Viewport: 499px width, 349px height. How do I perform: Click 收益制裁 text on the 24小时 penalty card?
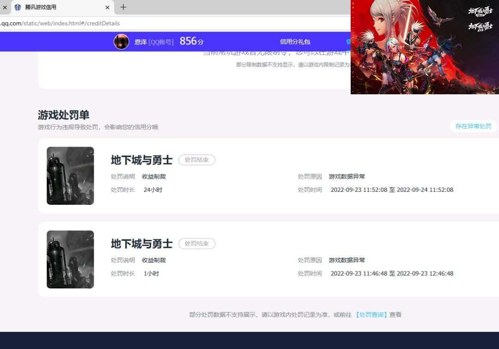click(x=154, y=177)
